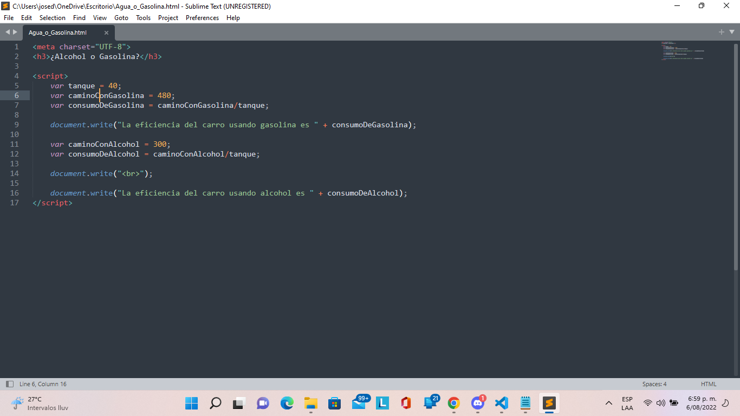
Task: Open the Windows Start menu
Action: click(191, 403)
